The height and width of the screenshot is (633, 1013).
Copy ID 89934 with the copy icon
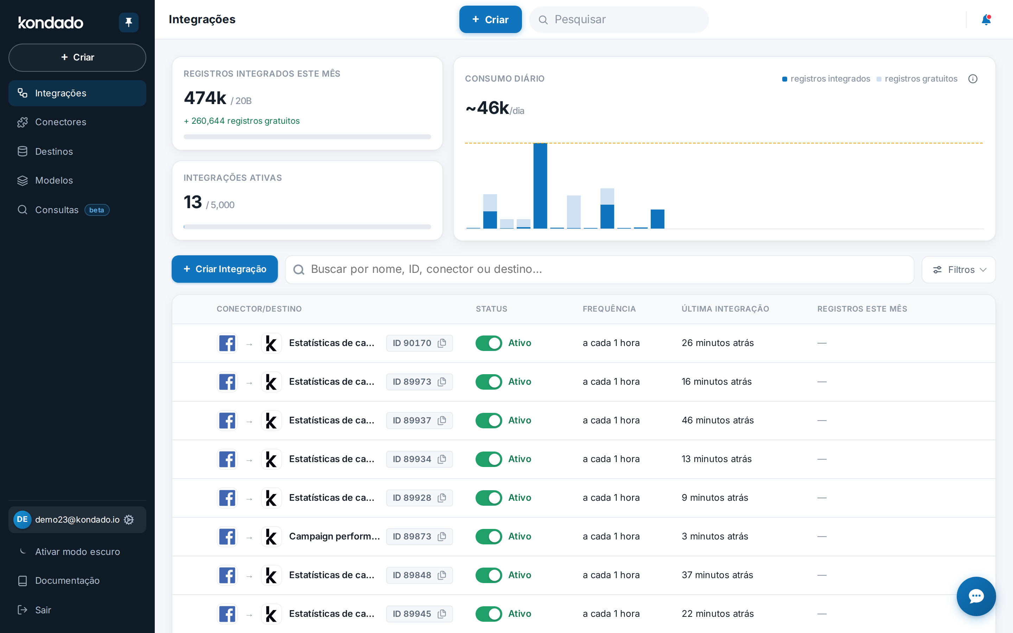[x=442, y=459]
